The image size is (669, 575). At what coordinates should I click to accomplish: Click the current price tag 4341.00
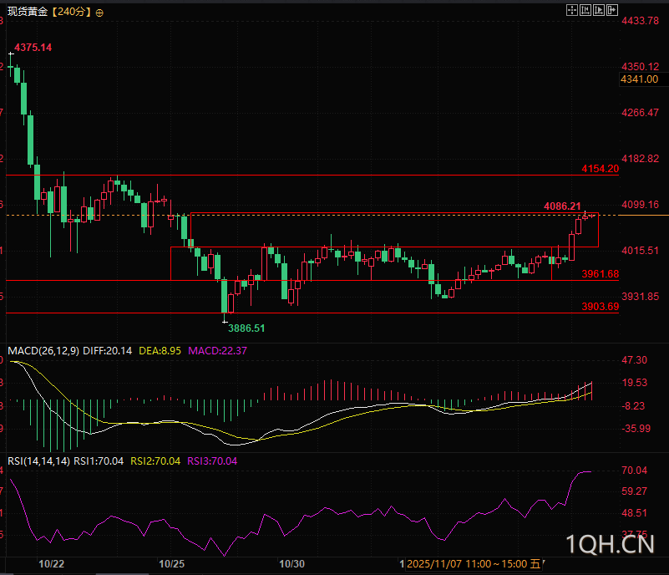point(640,79)
